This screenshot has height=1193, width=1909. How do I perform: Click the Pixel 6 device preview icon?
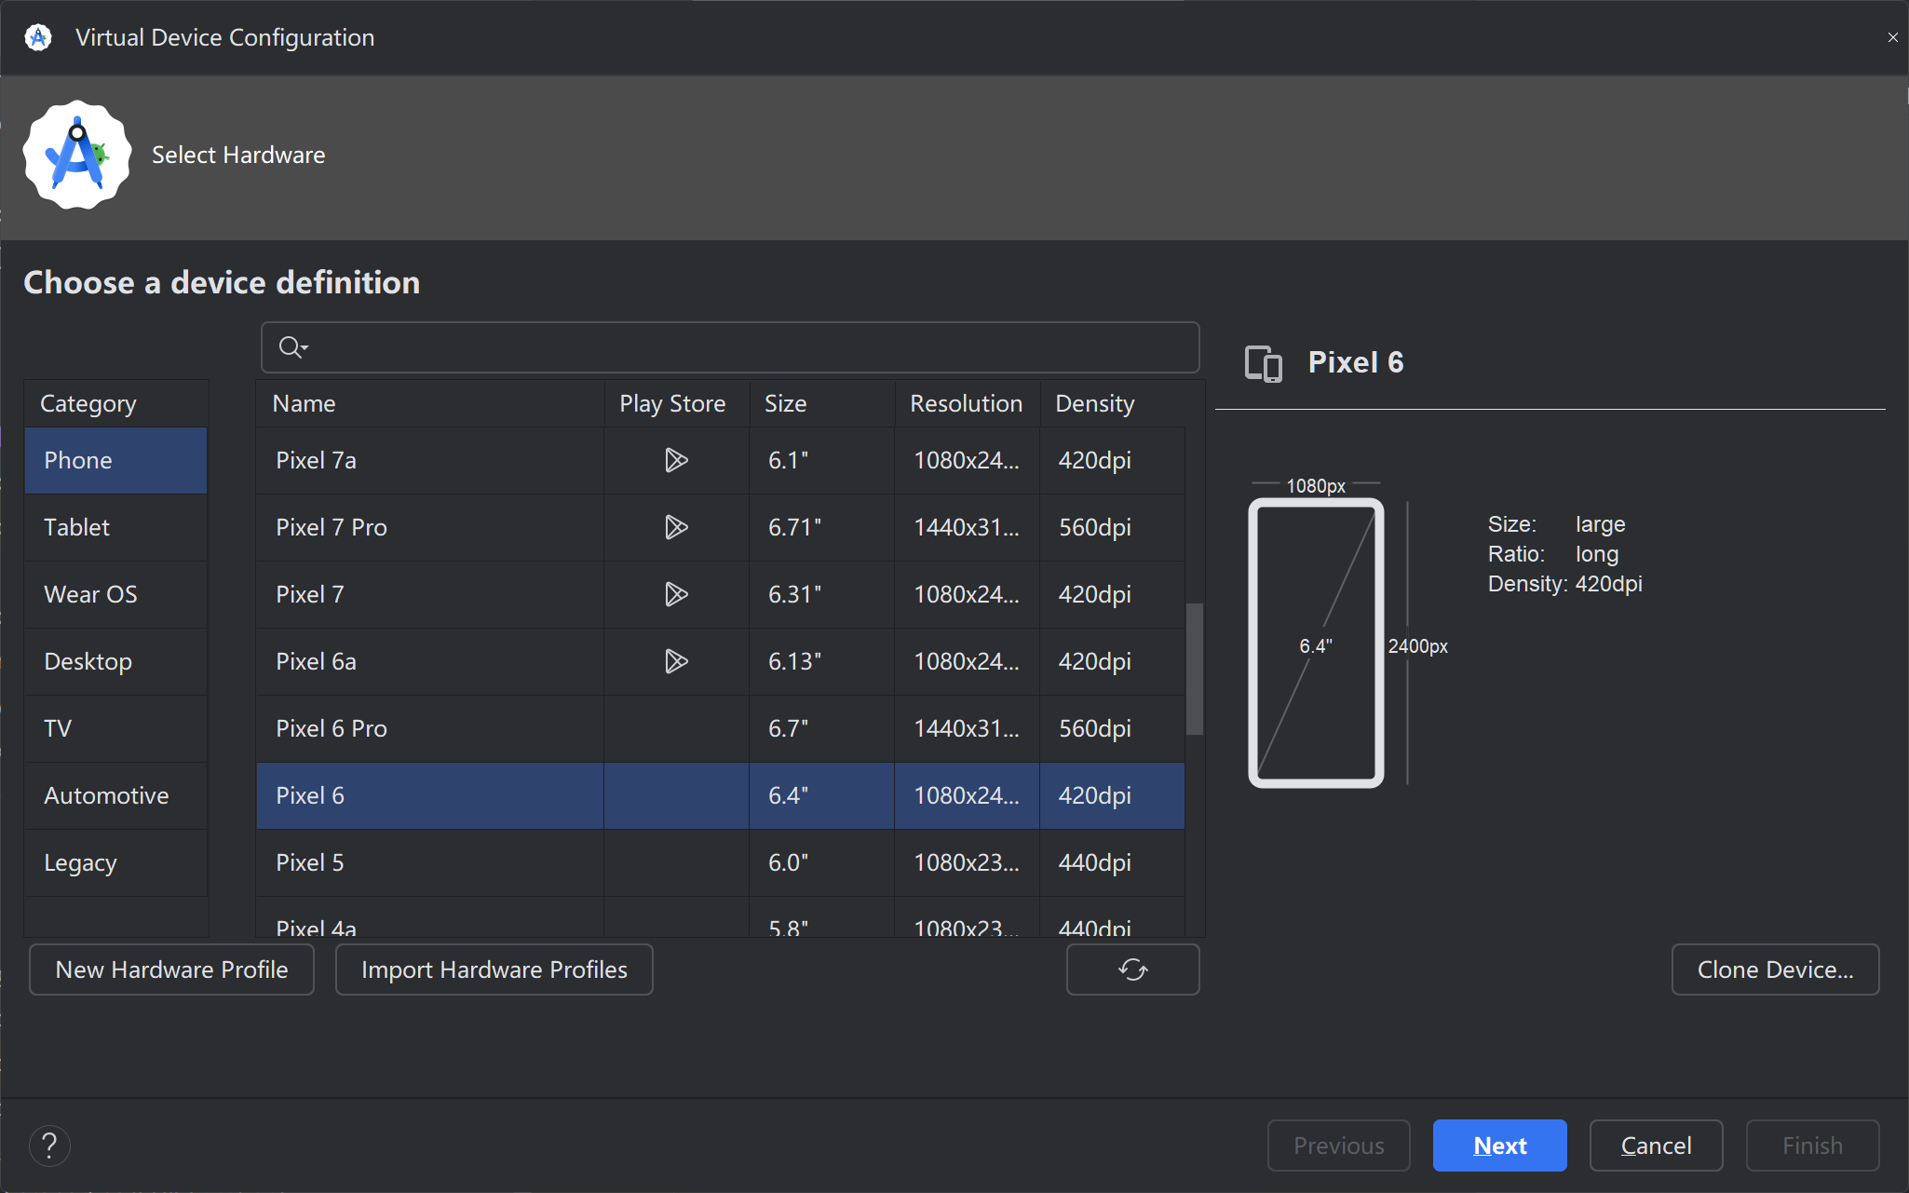pos(1263,363)
